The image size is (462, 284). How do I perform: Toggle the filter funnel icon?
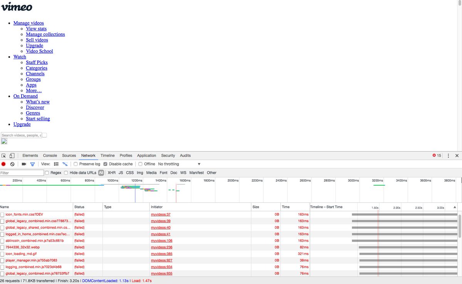coord(32,164)
